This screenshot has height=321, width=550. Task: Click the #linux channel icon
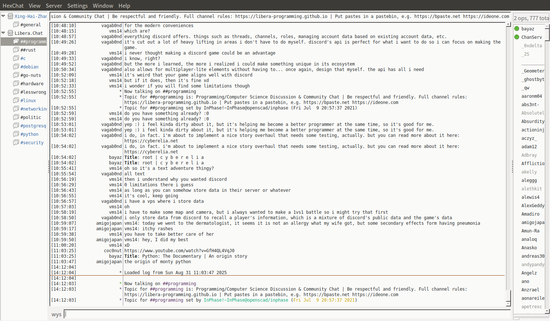(16, 100)
